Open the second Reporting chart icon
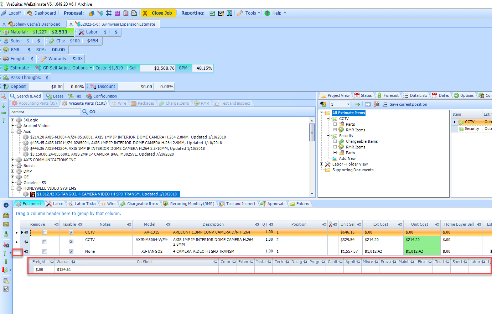 point(221,13)
